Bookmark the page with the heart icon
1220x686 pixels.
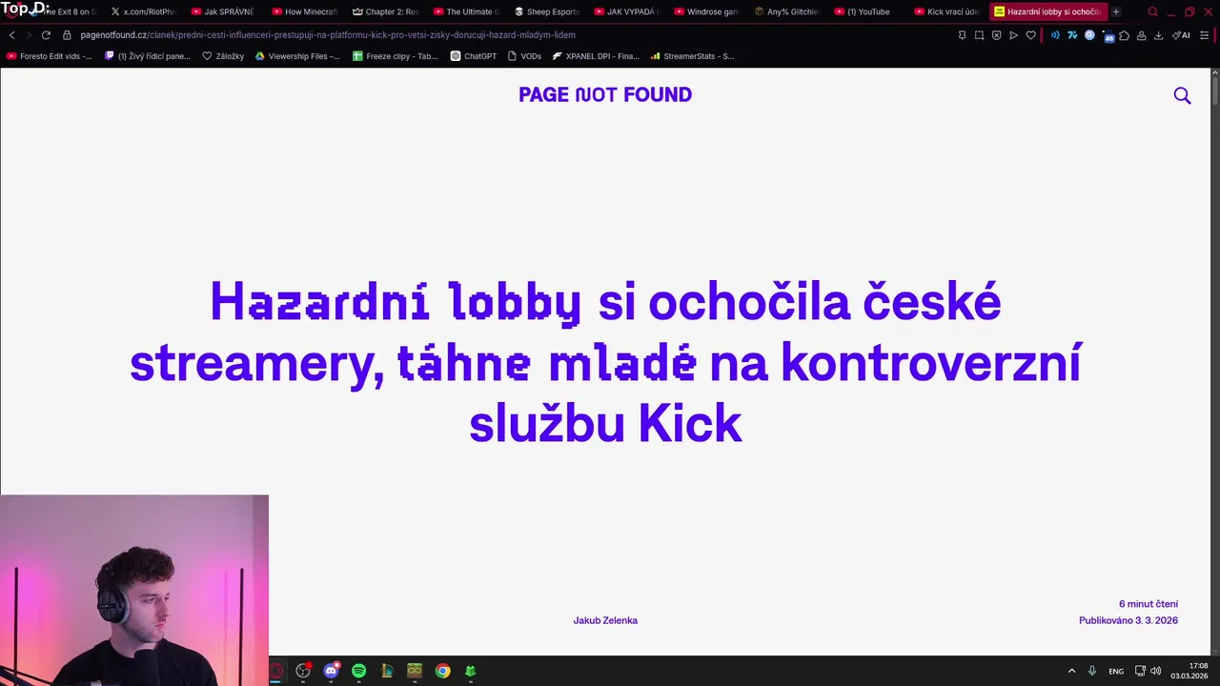1030,35
